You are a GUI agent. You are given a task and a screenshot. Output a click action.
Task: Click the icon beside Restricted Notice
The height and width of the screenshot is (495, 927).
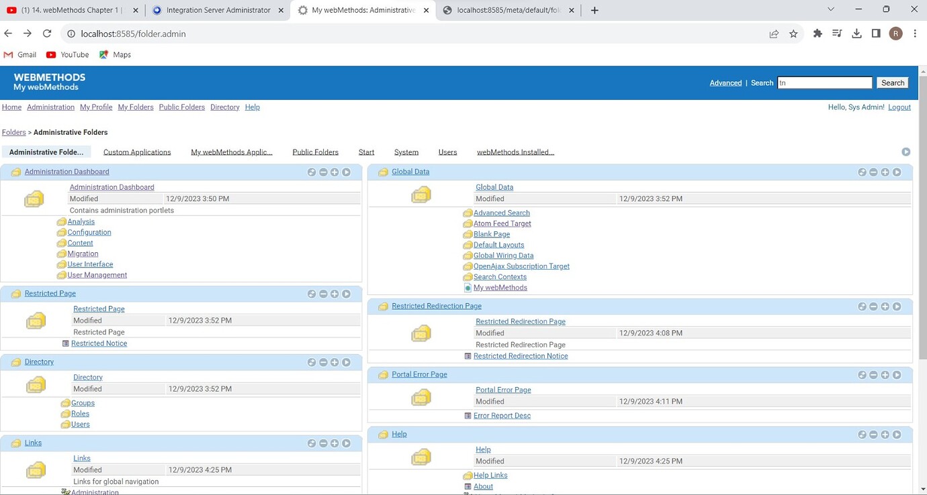tap(66, 343)
